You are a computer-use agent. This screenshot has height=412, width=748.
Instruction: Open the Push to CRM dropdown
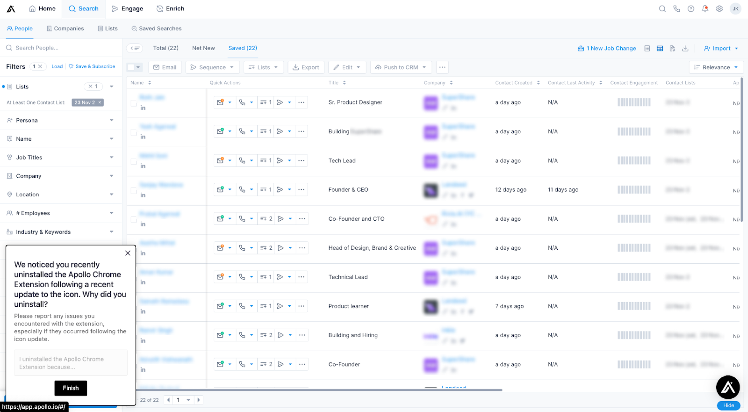401,68
